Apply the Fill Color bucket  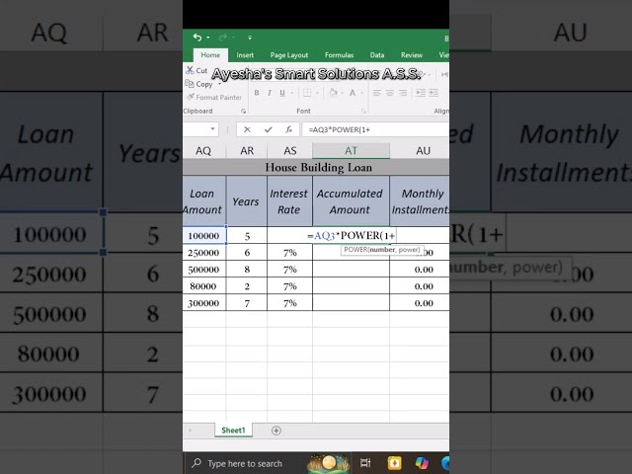(x=333, y=93)
